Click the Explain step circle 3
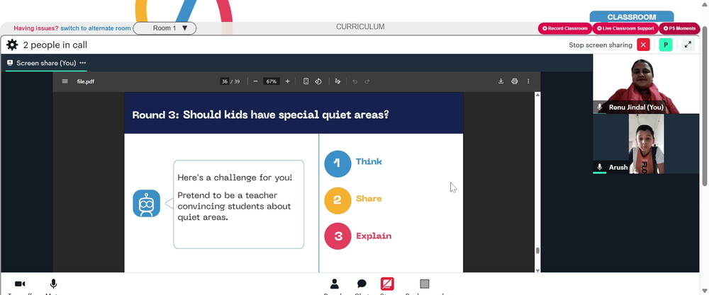 click(337, 236)
